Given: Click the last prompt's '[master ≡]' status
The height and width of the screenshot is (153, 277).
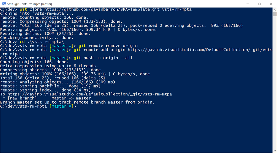Looking at the screenshot, I should (x=61, y=106).
